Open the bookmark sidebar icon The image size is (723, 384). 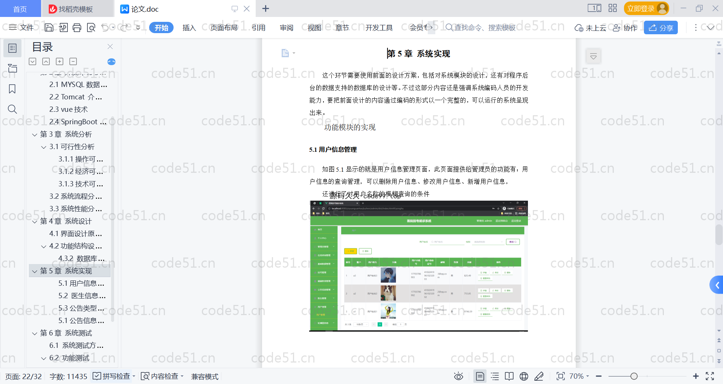pos(12,89)
